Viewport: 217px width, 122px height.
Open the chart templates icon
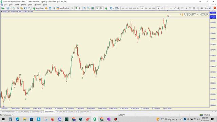(116, 8)
